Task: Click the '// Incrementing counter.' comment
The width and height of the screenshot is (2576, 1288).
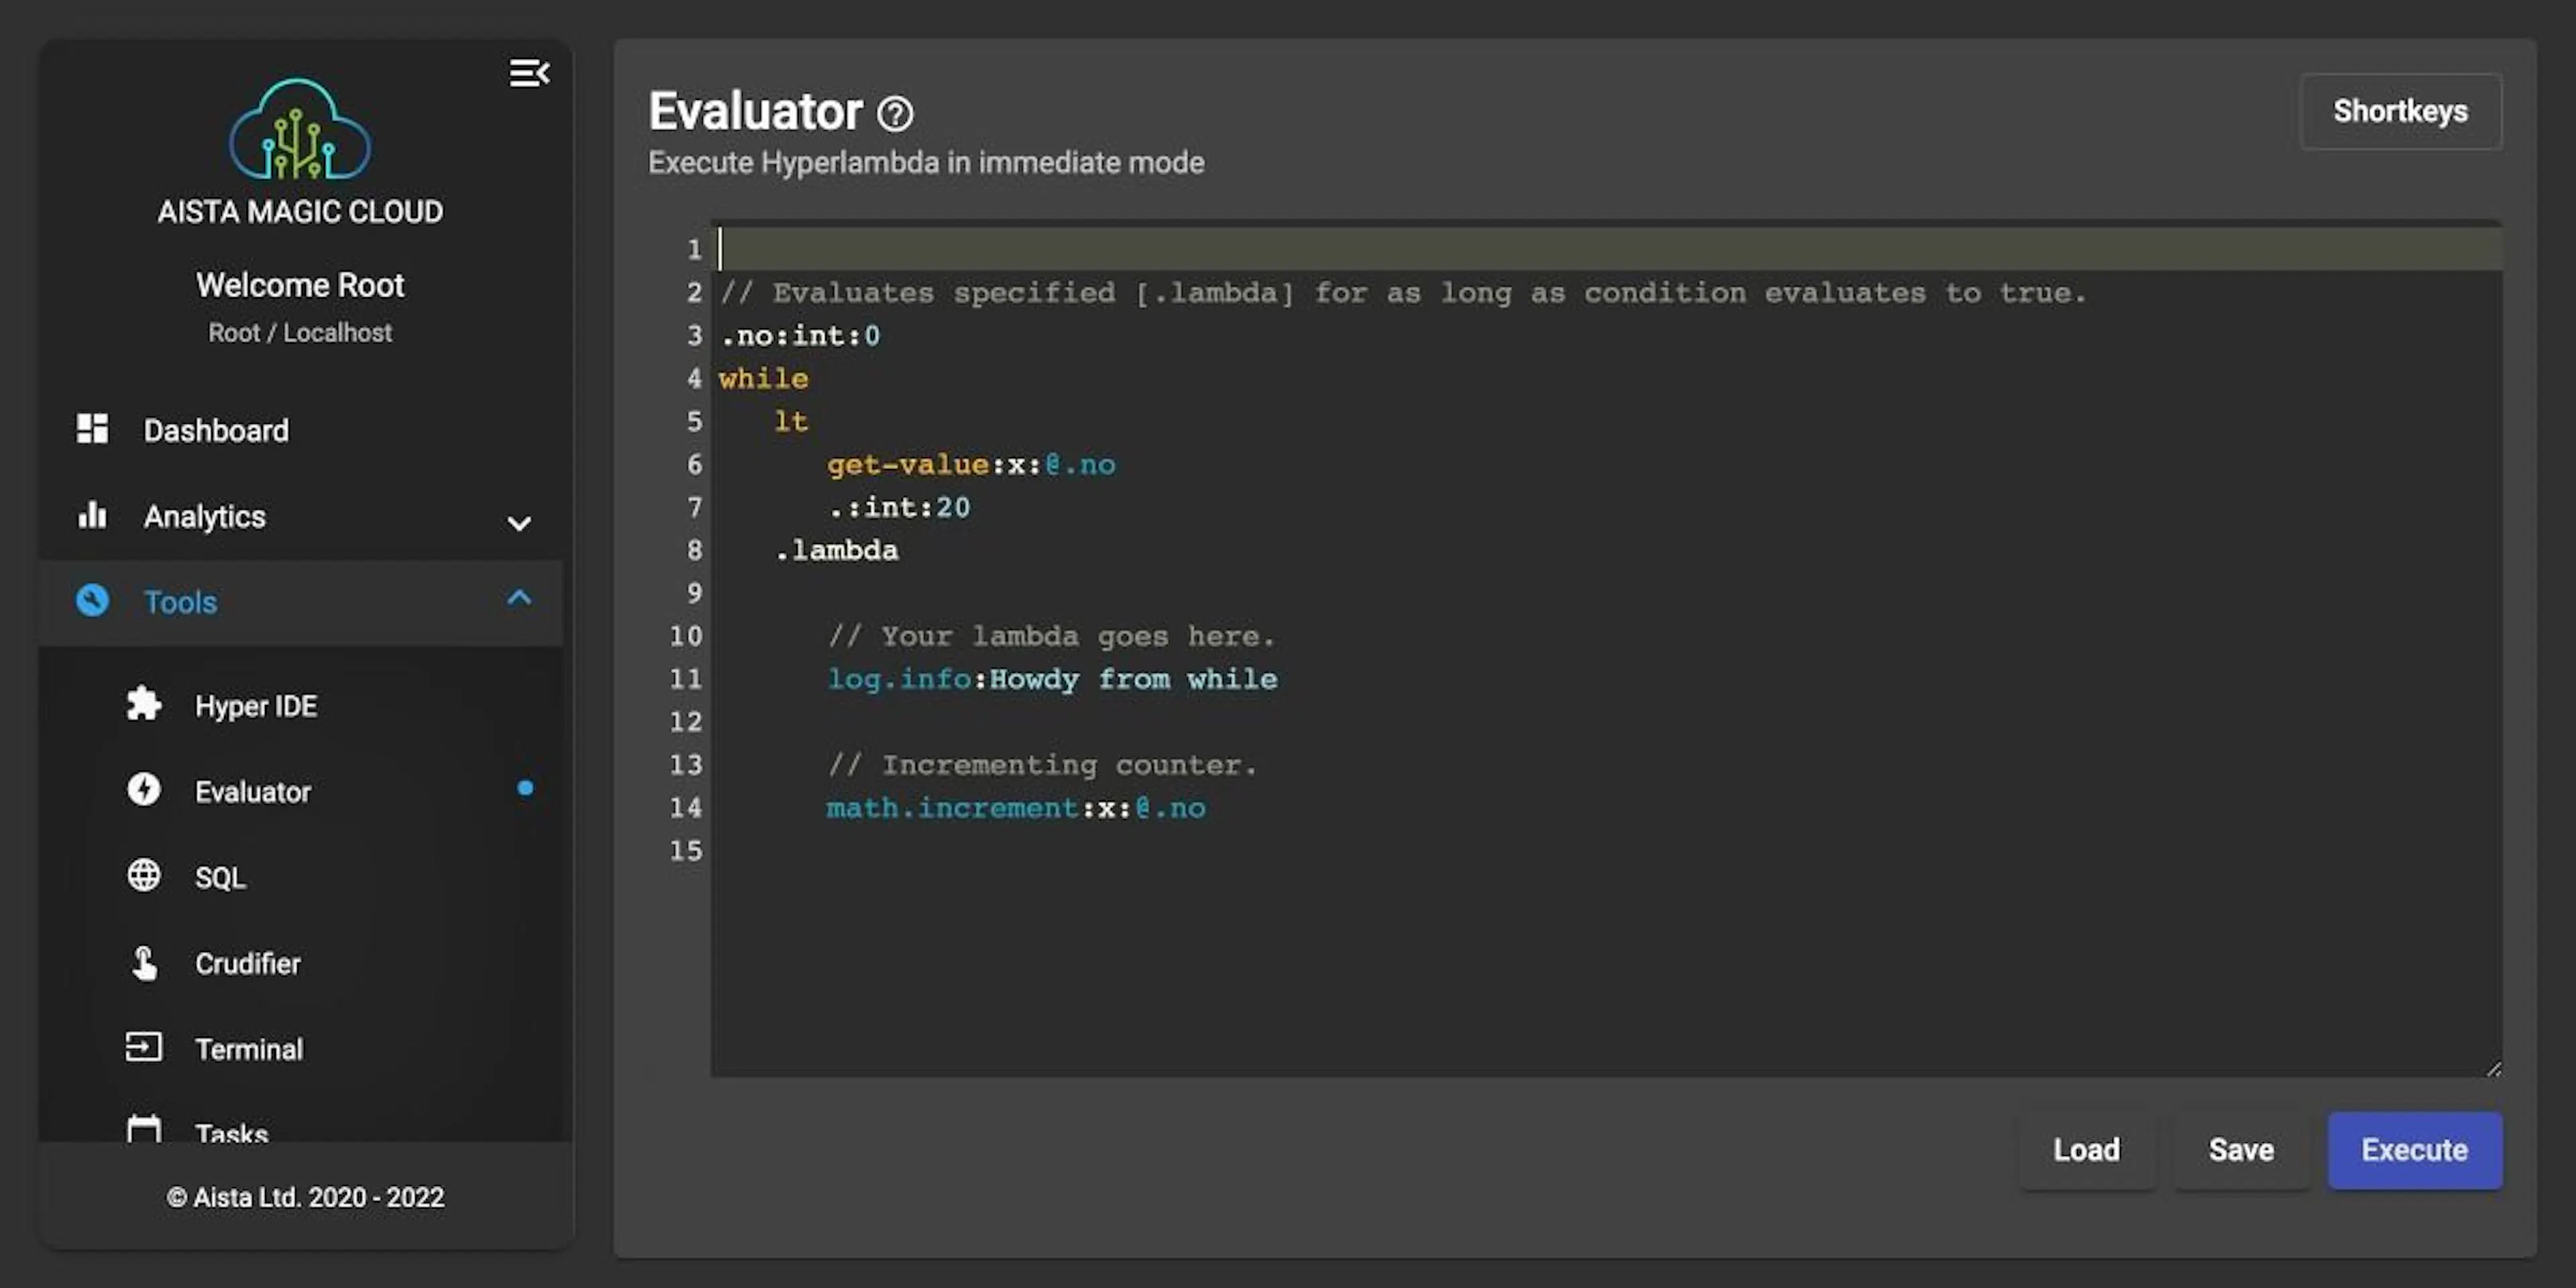Action: point(1042,766)
